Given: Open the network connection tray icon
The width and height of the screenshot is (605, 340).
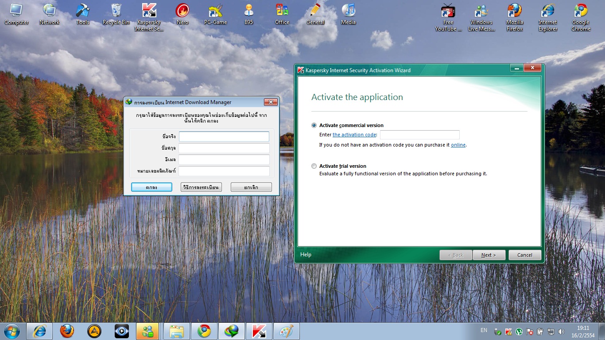Looking at the screenshot, I should pyautogui.click(x=551, y=332).
